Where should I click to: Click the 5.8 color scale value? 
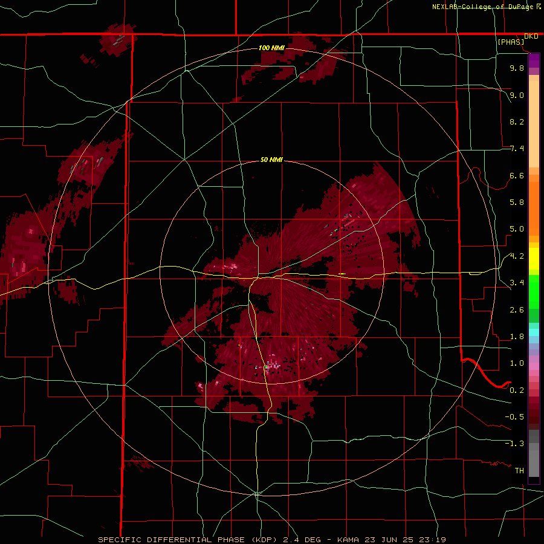pyautogui.click(x=517, y=202)
